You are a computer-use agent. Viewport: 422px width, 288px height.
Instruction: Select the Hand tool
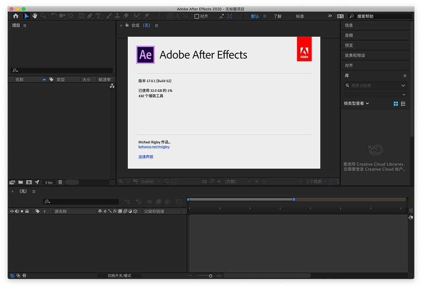pyautogui.click(x=35, y=16)
